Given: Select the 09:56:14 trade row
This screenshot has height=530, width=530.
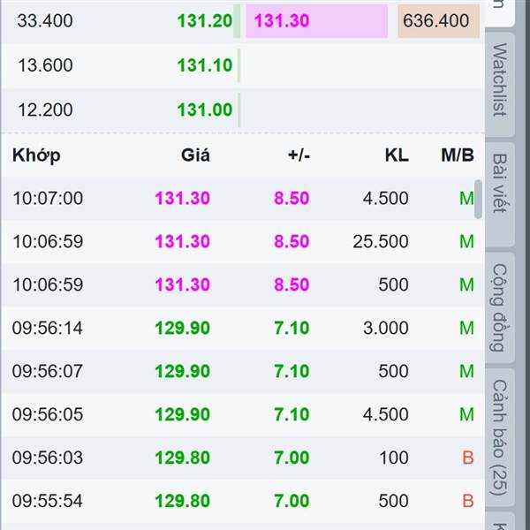Looking at the screenshot, I should (238, 329).
